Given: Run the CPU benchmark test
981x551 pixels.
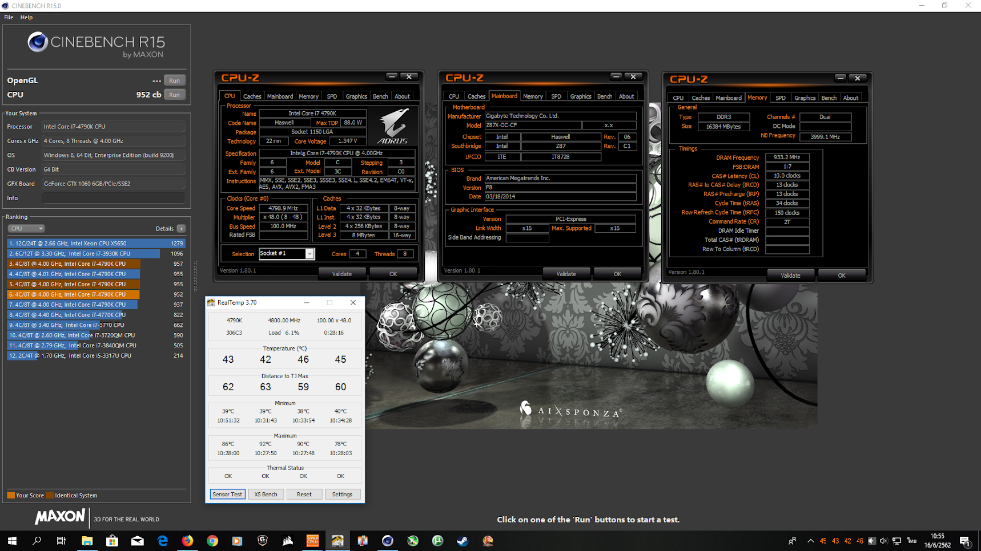Looking at the screenshot, I should coord(174,95).
